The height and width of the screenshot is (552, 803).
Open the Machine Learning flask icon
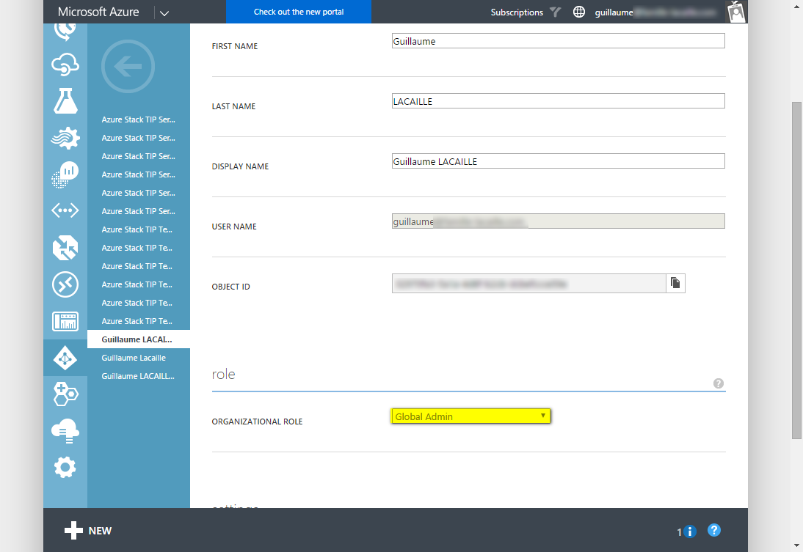65,100
